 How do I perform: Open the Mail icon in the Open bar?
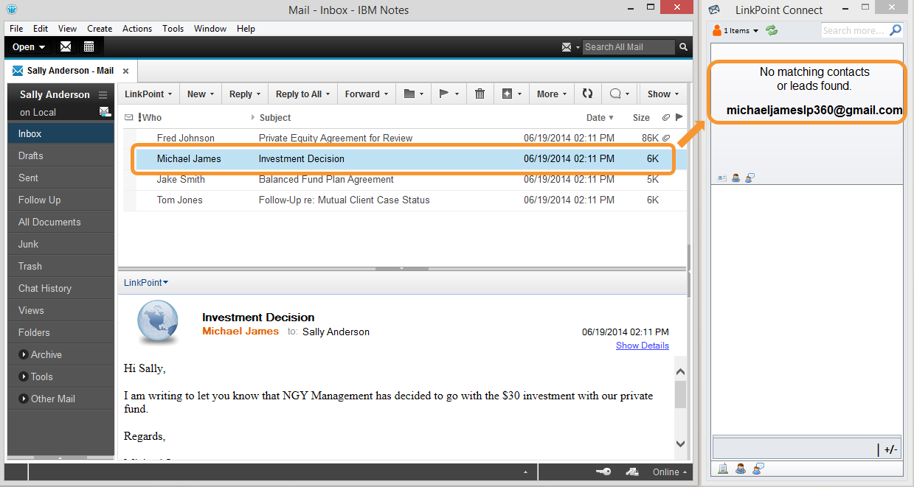click(x=66, y=46)
